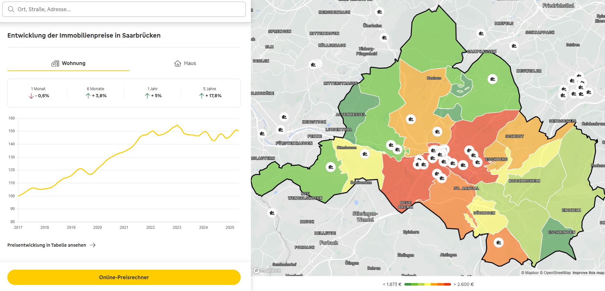Click the apartment icon on the Wohnung tab

[55, 63]
